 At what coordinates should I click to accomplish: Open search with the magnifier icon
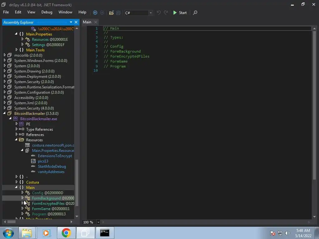195,12
